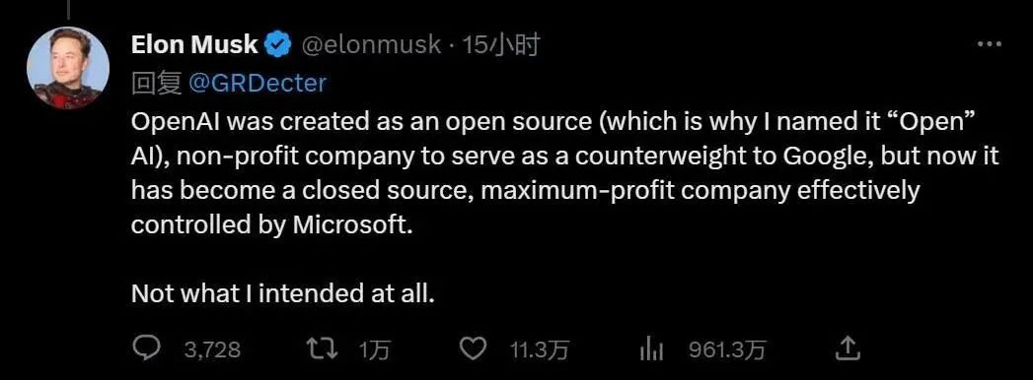Open the tweet by clicking its OpenAI paragraph
Viewport: 1033px width, 380px height.
click(x=565, y=174)
